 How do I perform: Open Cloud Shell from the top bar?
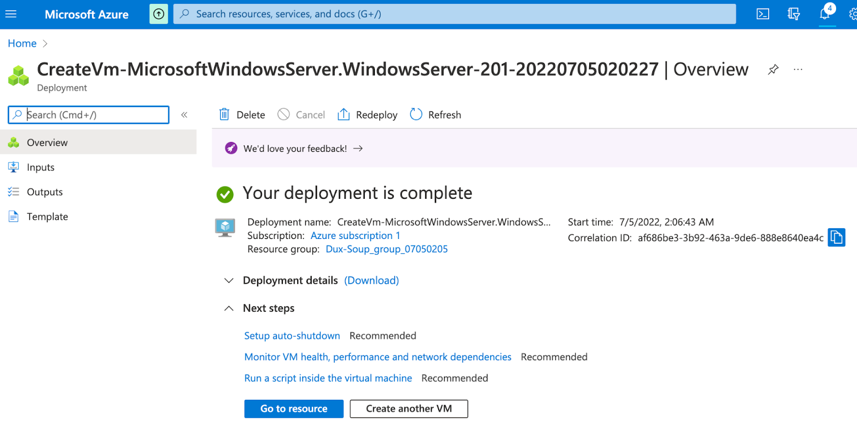763,14
